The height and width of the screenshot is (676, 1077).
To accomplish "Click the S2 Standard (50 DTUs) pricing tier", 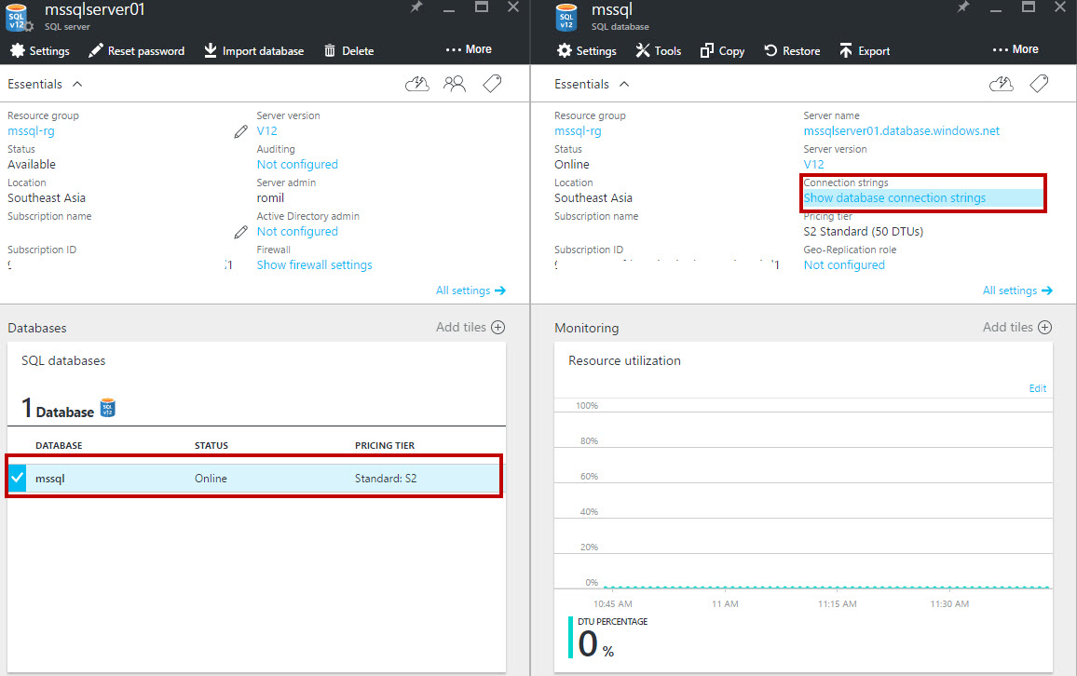I will 864,232.
